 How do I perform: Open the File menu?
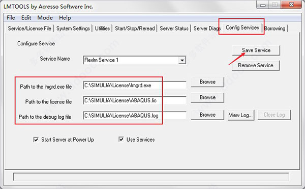click(11, 18)
